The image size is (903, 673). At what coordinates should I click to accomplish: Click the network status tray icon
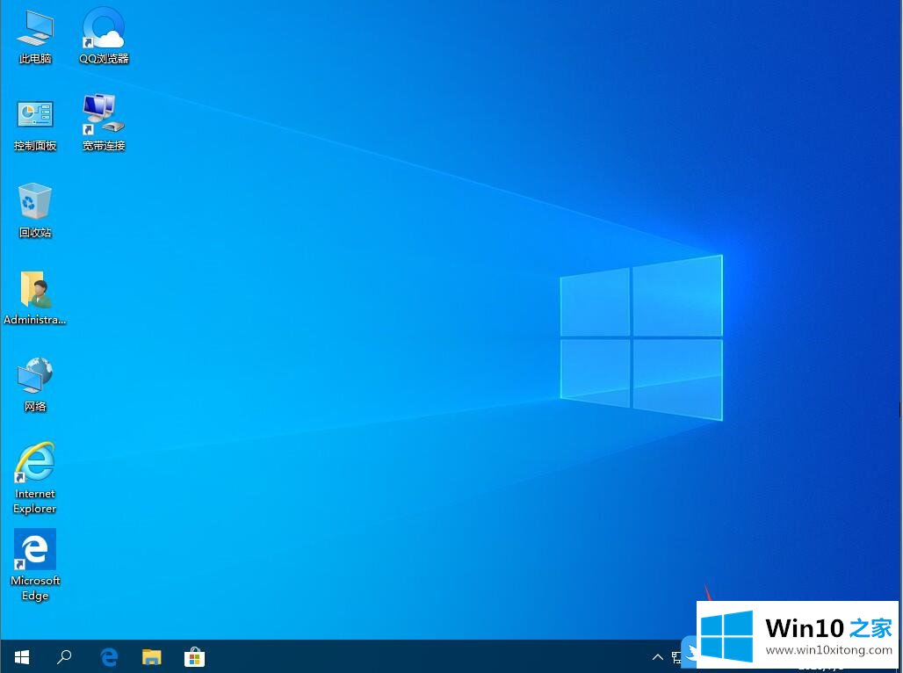[676, 656]
